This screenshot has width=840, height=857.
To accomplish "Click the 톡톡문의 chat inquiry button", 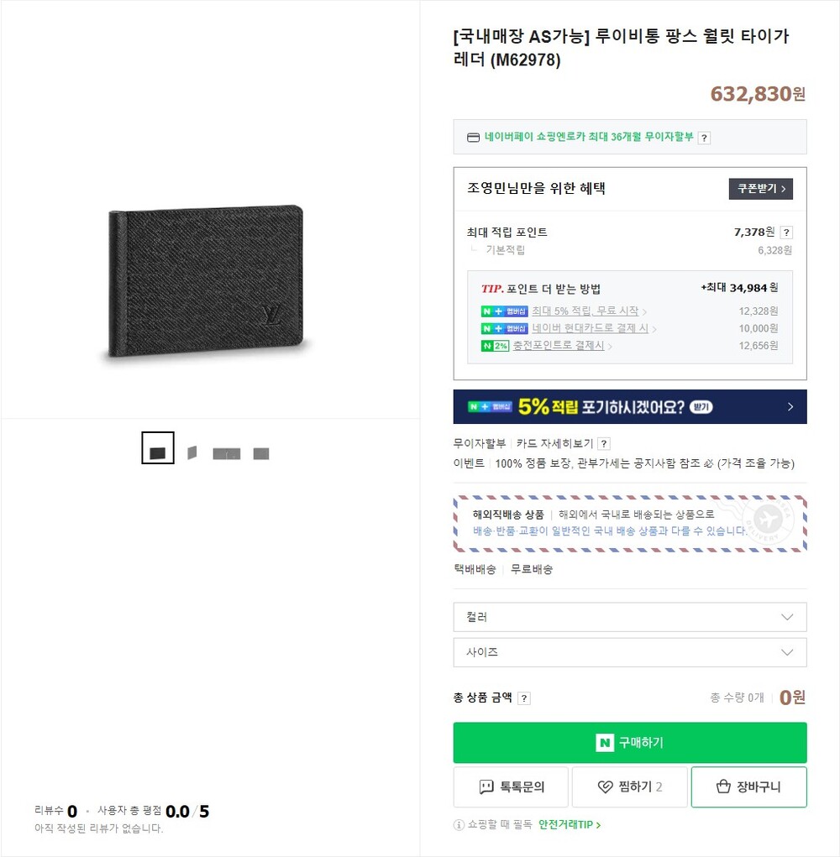I will (511, 786).
